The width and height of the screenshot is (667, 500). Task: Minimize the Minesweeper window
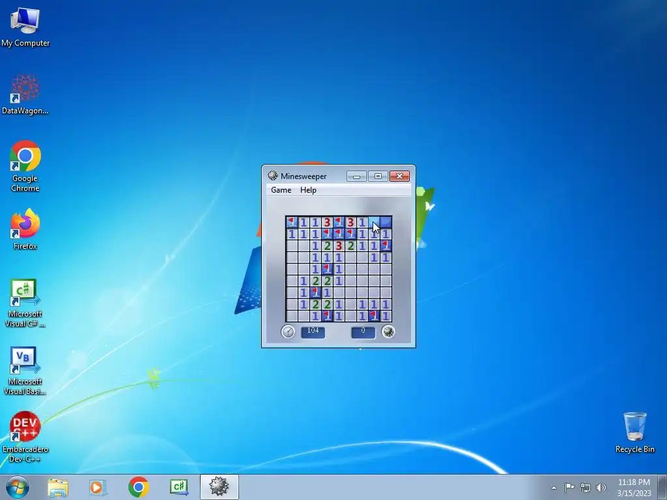(x=356, y=176)
